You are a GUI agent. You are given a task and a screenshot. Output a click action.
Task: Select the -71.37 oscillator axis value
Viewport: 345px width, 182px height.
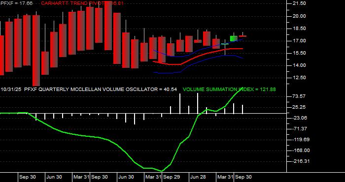pos(300,129)
